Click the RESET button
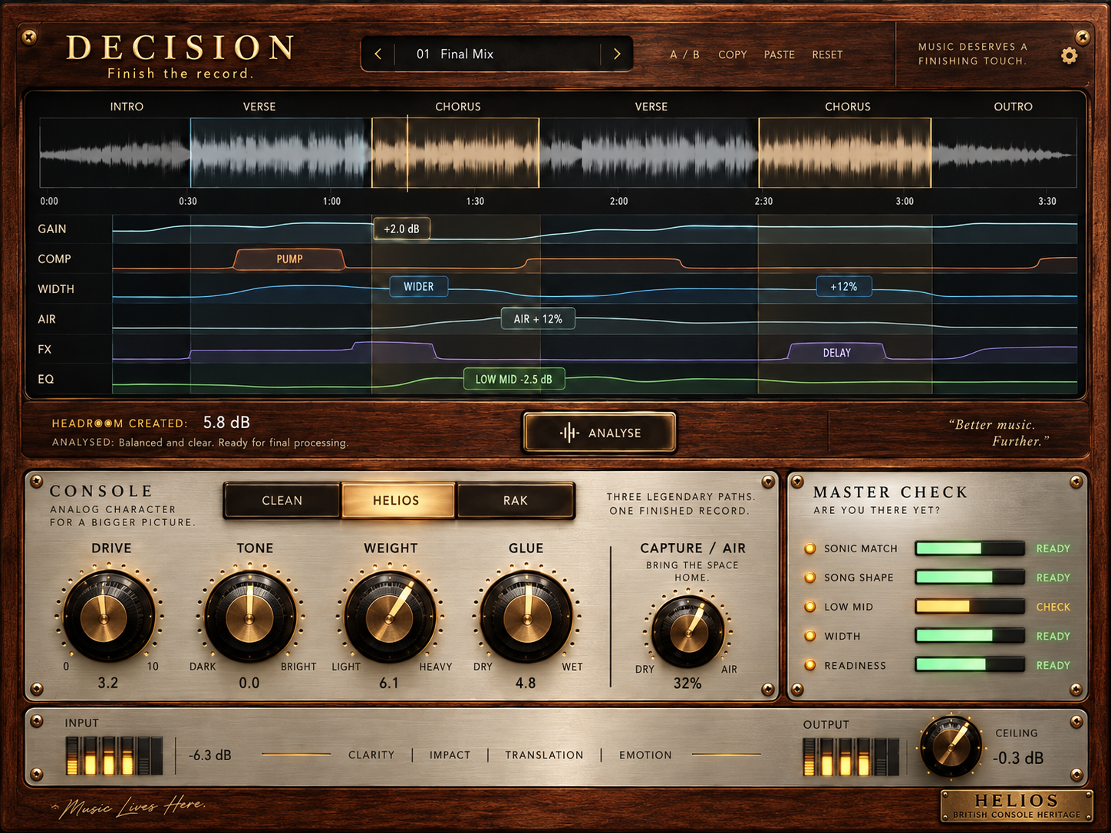Screen dimensions: 1111x833 (x=827, y=54)
